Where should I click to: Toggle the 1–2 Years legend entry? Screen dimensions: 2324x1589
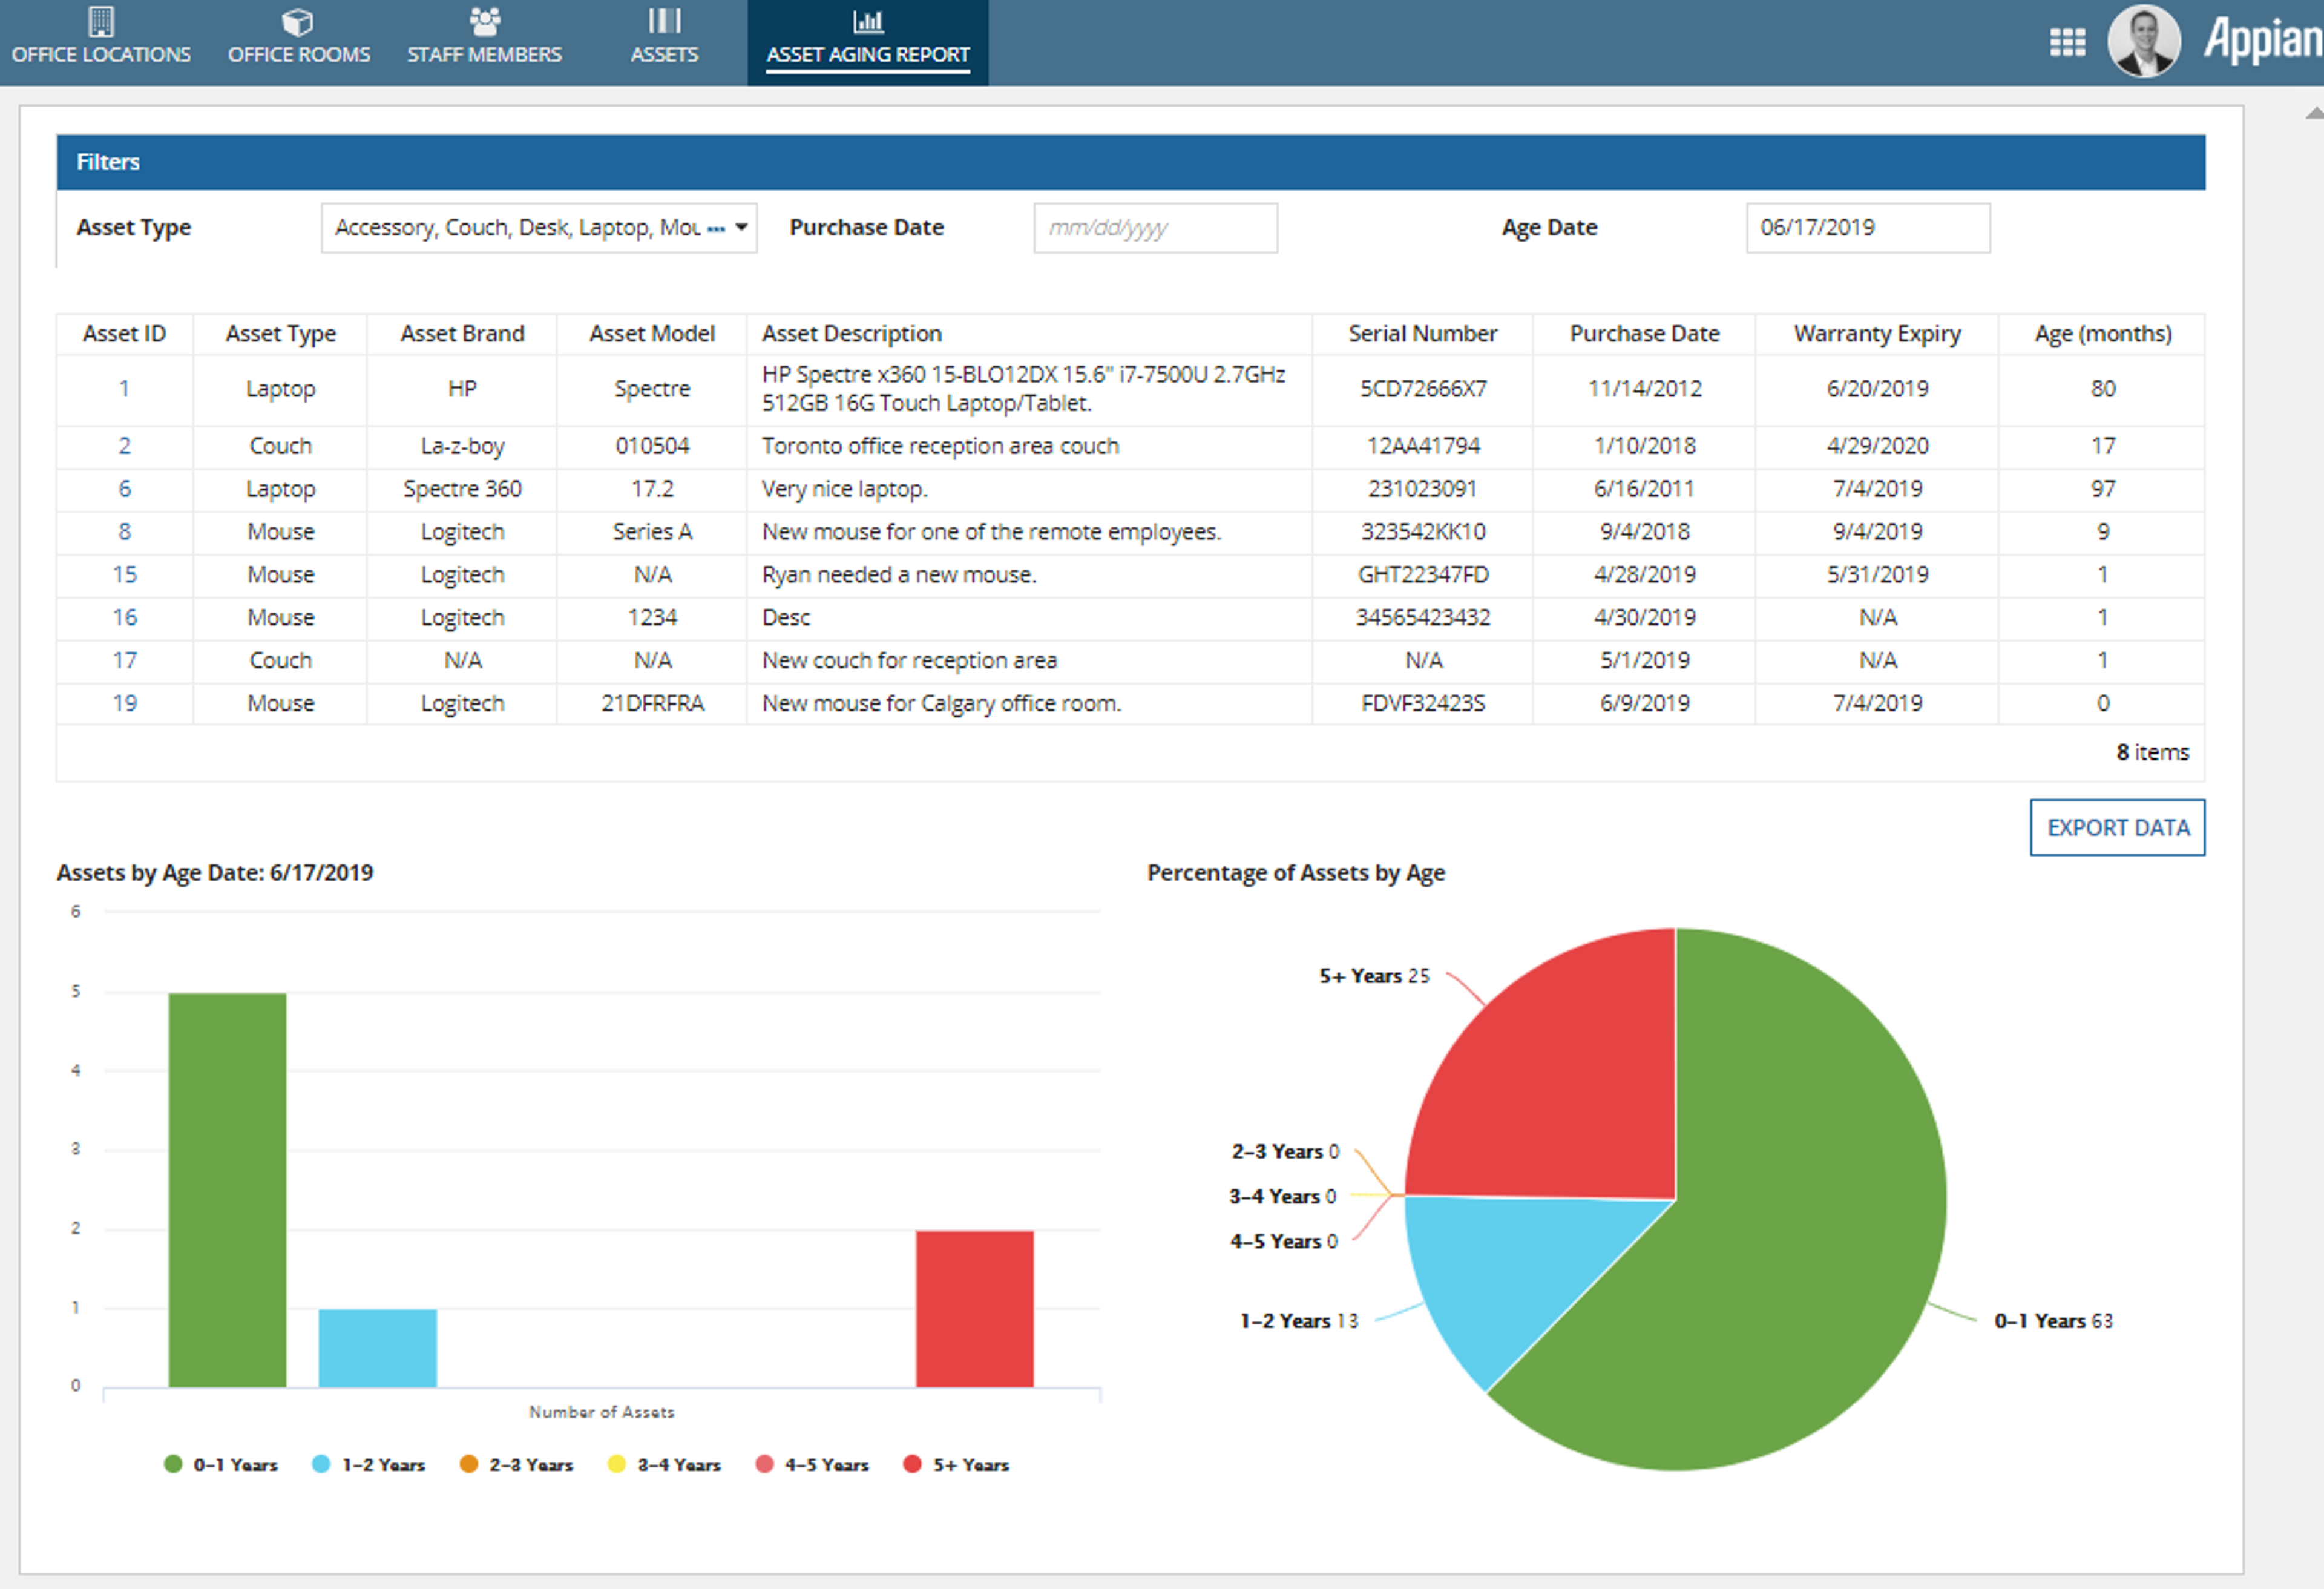(x=369, y=1465)
